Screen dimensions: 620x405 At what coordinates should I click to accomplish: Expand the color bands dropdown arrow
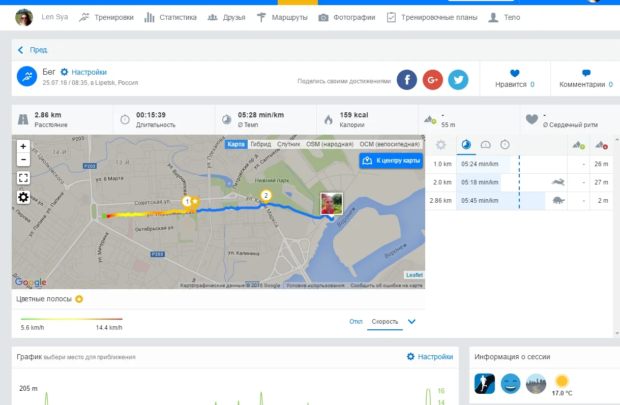(x=412, y=322)
